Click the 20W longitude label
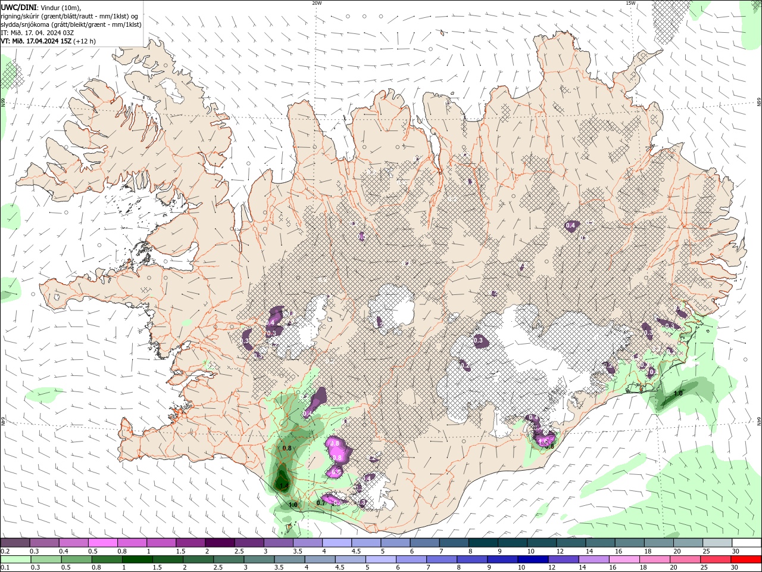 [317, 3]
